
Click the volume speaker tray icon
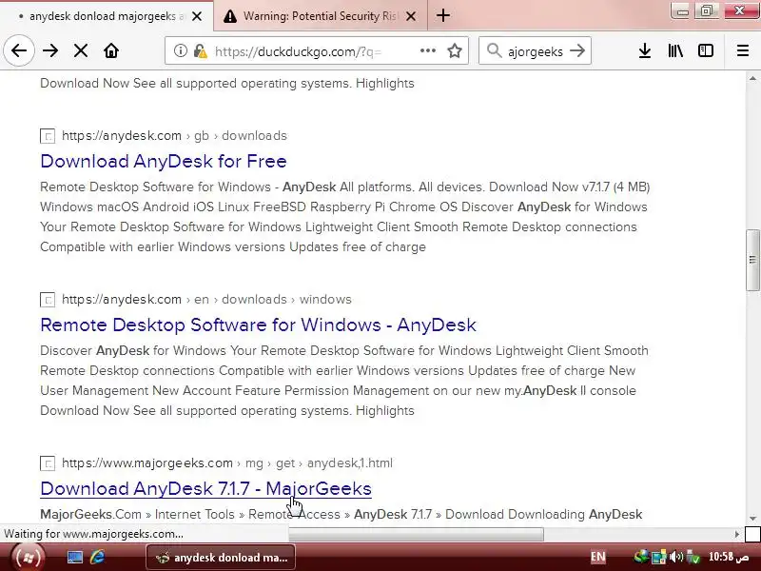(x=675, y=557)
